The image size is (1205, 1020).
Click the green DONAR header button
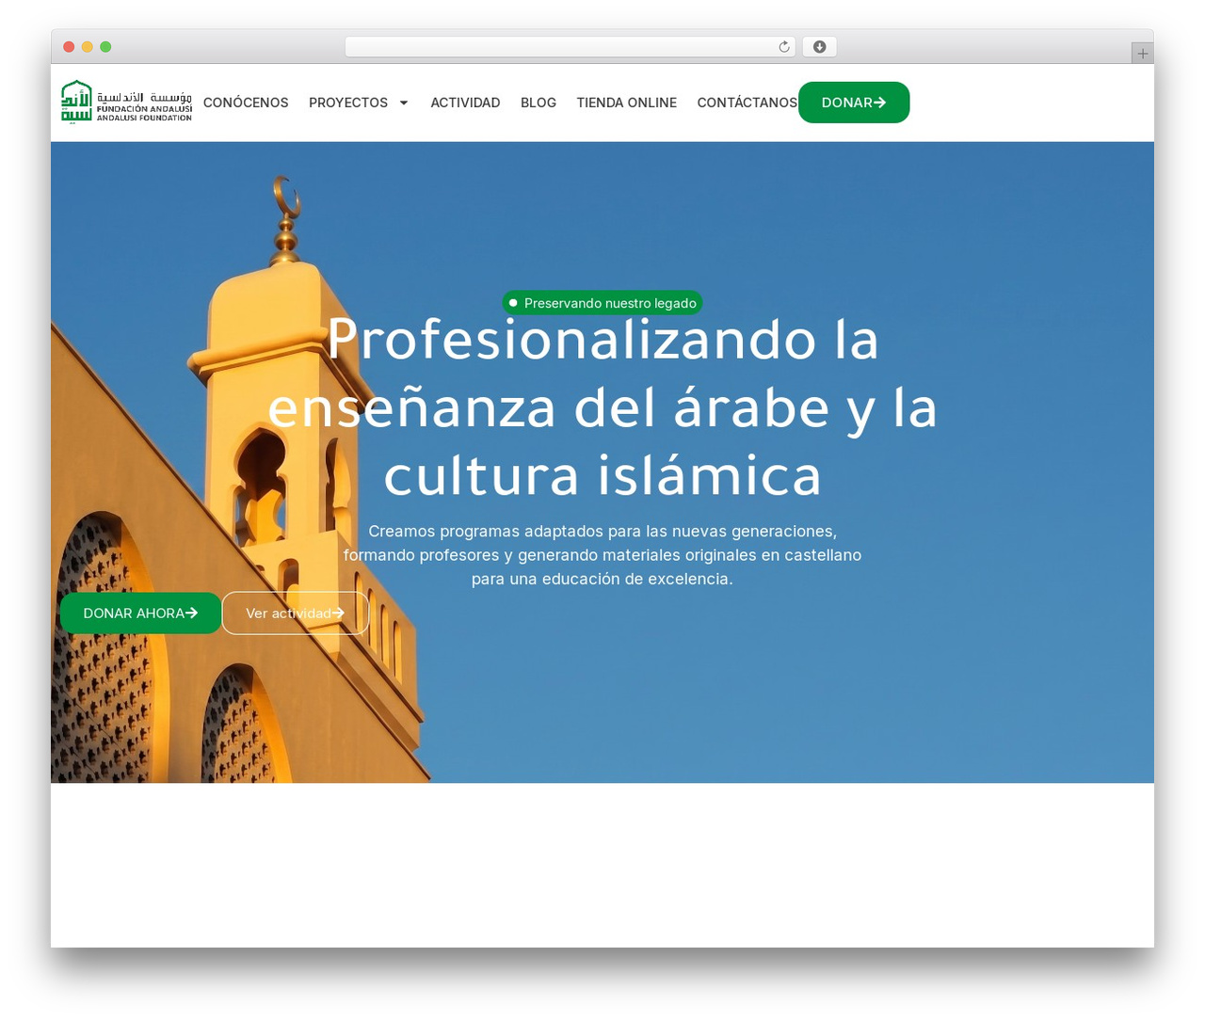(x=854, y=103)
